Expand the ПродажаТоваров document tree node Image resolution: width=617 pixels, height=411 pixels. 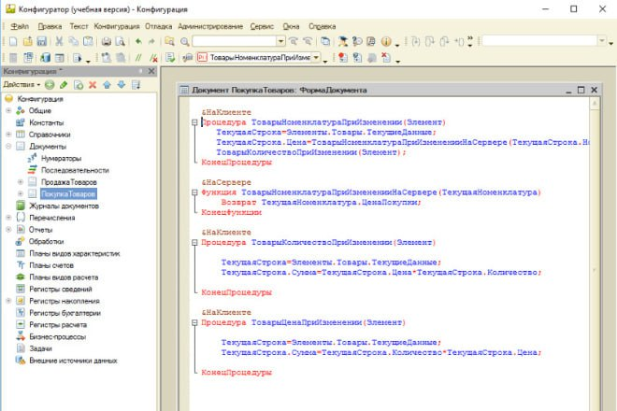21,182
